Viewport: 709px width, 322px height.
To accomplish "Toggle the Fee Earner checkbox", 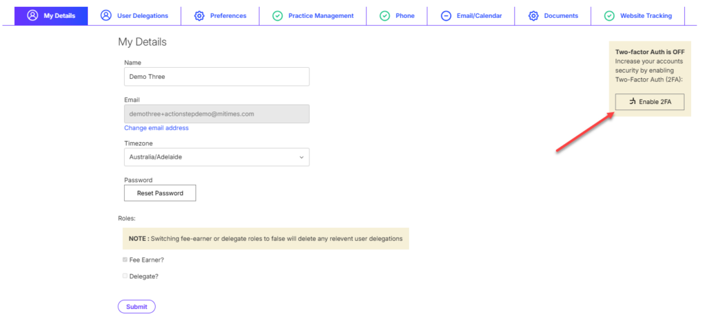I will click(125, 260).
